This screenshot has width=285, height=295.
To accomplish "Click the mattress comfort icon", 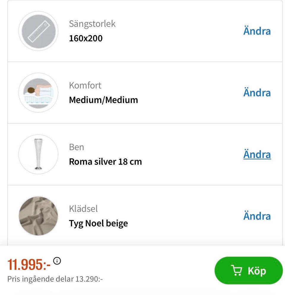I will tap(38, 93).
